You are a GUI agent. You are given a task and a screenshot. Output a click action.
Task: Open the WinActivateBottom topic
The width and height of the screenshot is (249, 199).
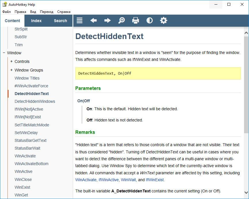[x=31, y=164]
